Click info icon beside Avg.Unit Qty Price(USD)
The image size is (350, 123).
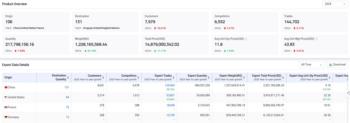pyautogui.click(x=246, y=39)
